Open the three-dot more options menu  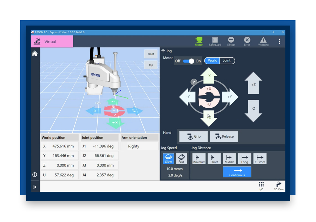(279, 41)
